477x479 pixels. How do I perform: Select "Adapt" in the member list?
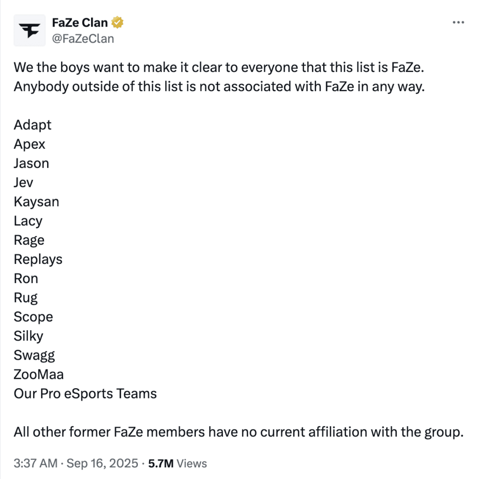(x=32, y=125)
